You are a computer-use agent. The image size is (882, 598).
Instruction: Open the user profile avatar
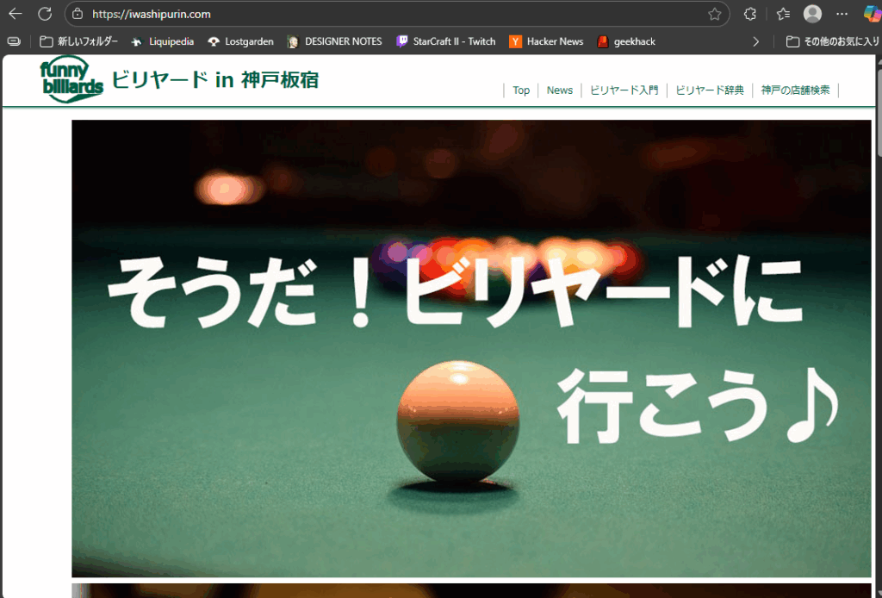[812, 14]
